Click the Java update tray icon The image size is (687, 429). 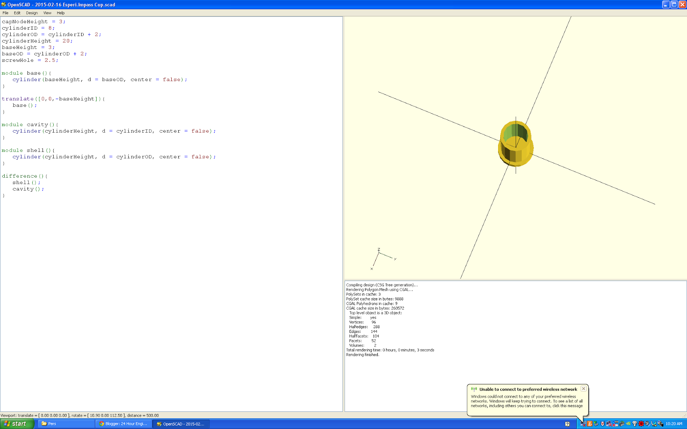tap(590, 424)
